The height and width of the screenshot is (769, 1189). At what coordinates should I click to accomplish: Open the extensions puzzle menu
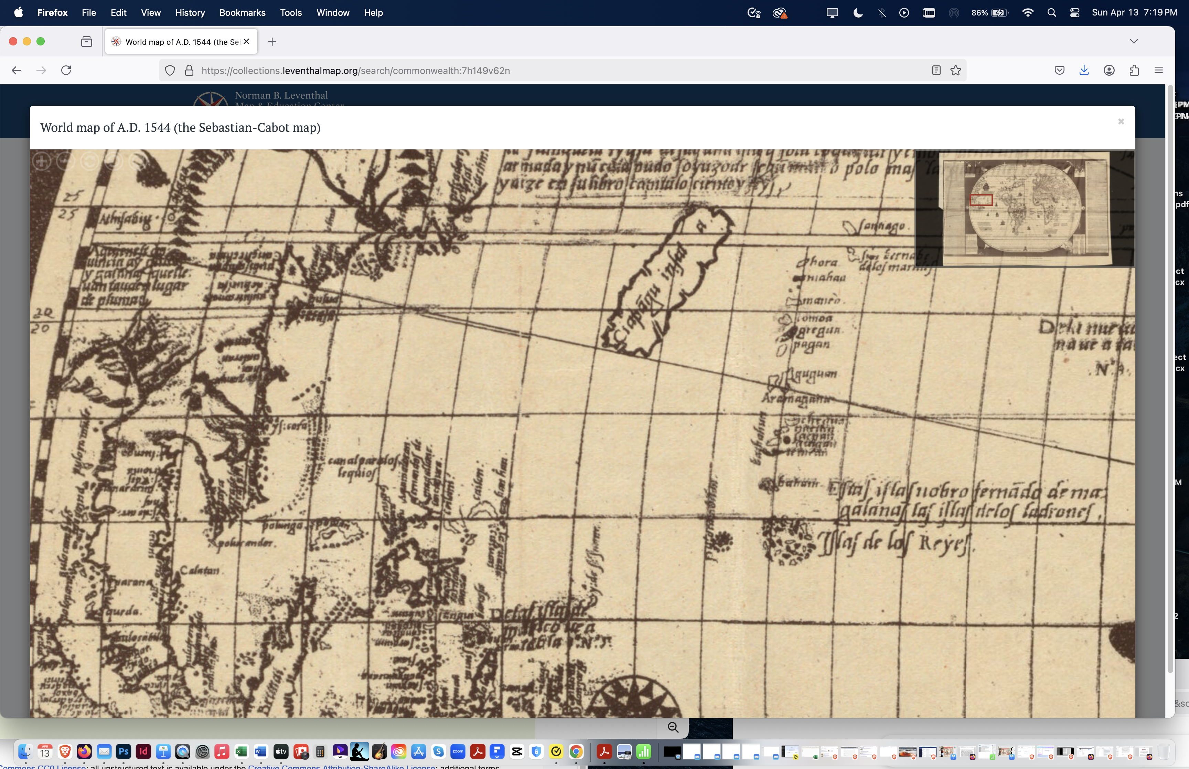coord(1134,71)
